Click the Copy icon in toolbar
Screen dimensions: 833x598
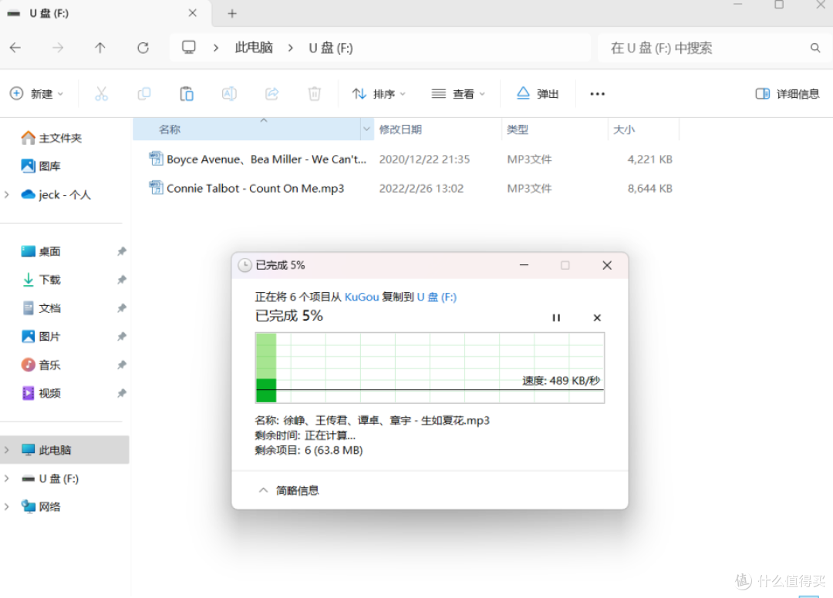(144, 94)
